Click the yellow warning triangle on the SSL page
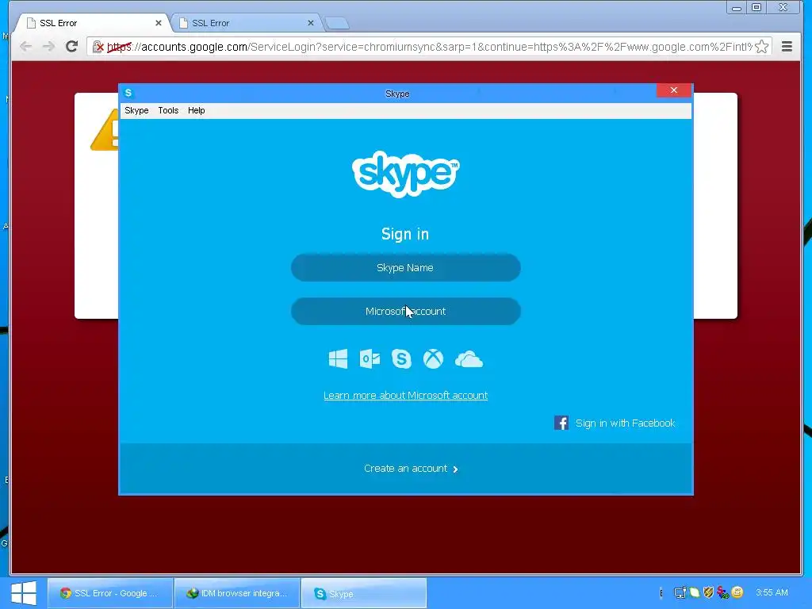Image resolution: width=812 pixels, height=609 pixels. (x=105, y=130)
